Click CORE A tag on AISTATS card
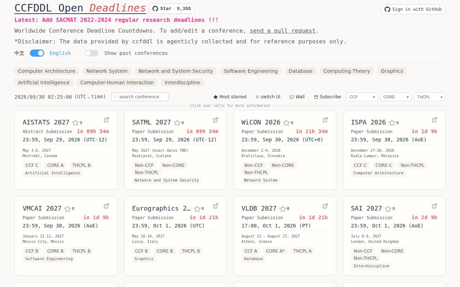The image size is (460, 287). pos(55,165)
